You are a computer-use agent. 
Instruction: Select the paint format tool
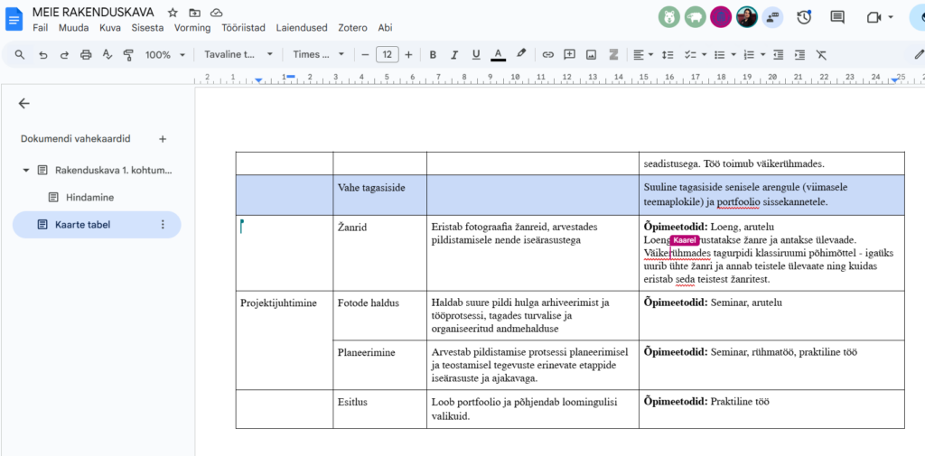[x=128, y=55]
